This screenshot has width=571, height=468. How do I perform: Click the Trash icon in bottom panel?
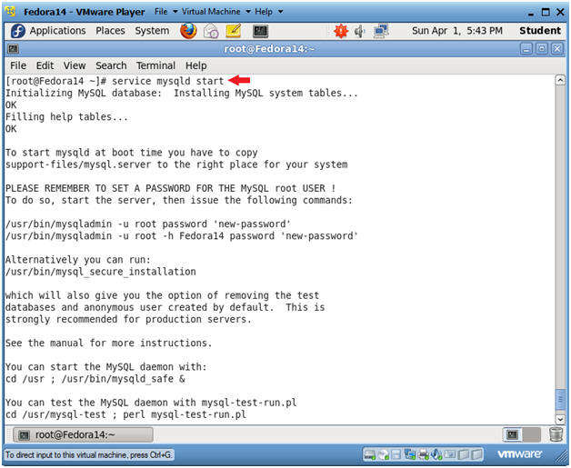click(x=556, y=434)
